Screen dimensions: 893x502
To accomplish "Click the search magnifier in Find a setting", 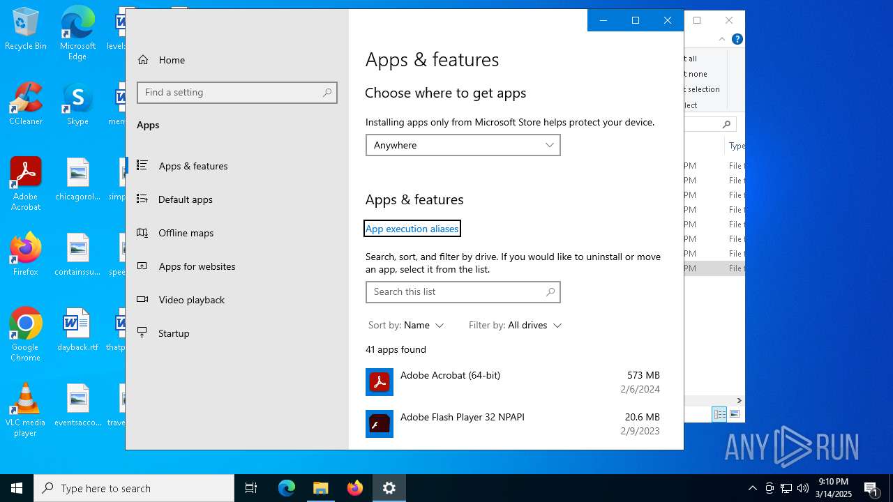I will 327,93.
